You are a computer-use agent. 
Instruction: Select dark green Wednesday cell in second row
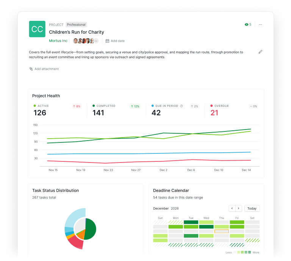pos(206,227)
